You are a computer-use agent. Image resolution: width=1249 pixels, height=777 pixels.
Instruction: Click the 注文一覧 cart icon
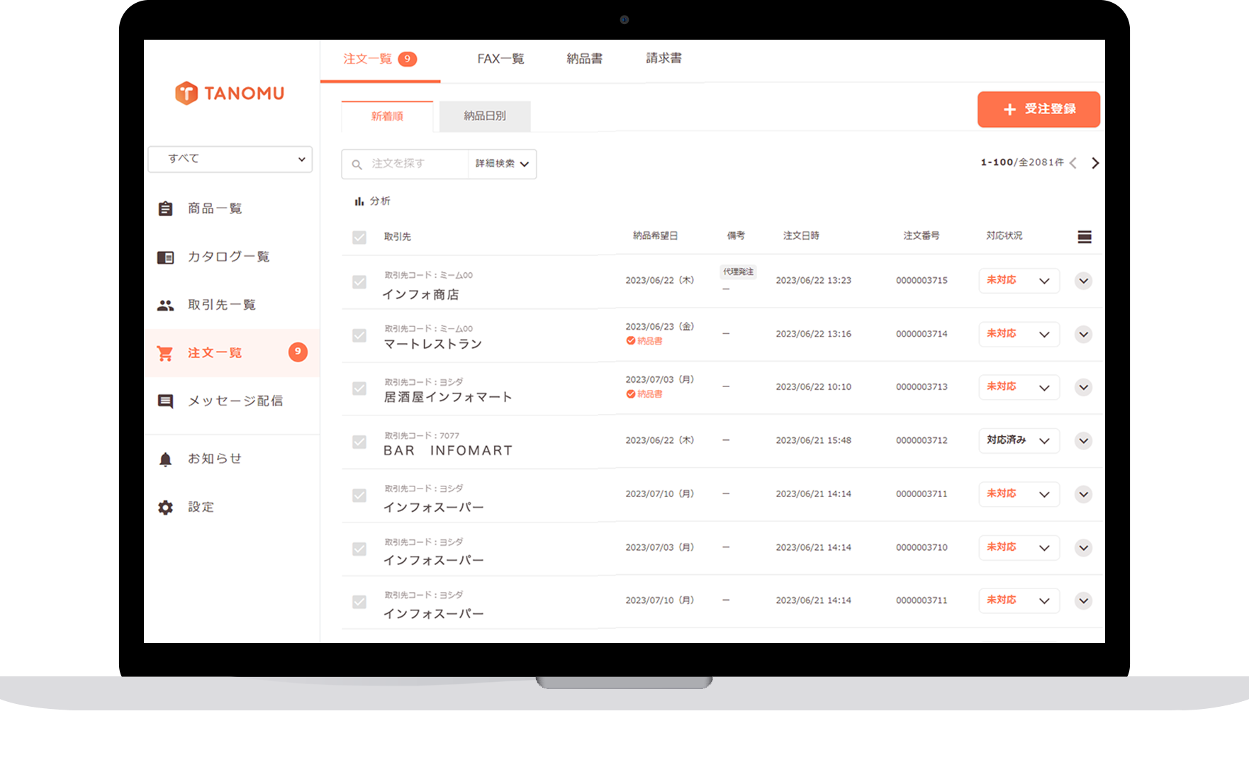tap(165, 353)
